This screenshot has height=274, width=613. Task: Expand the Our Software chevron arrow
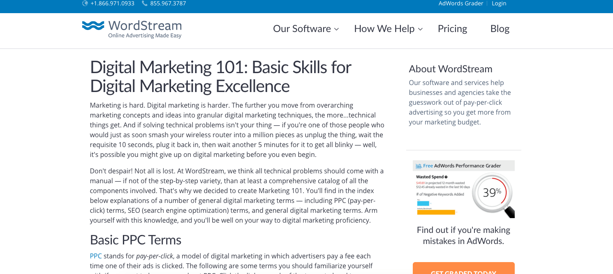337,29
